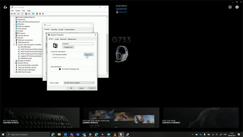Switch to Recording tab in Sound window
The image size is (243, 137).
click(54, 30)
